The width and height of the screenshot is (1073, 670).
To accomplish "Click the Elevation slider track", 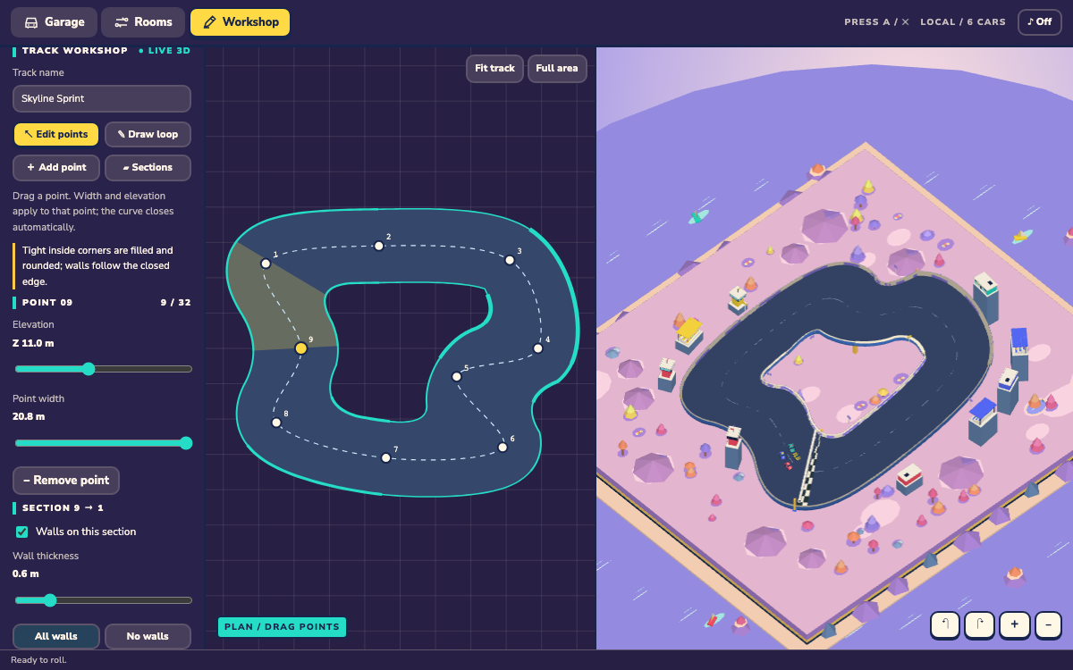I will (x=103, y=369).
